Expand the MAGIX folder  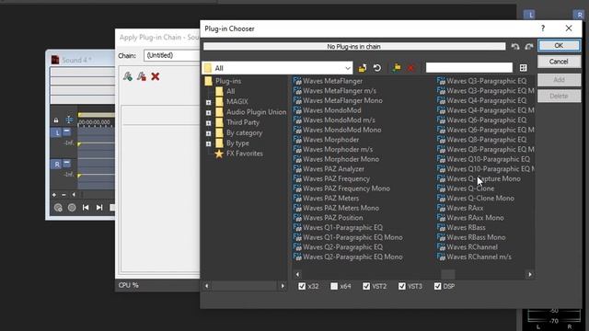click(209, 102)
